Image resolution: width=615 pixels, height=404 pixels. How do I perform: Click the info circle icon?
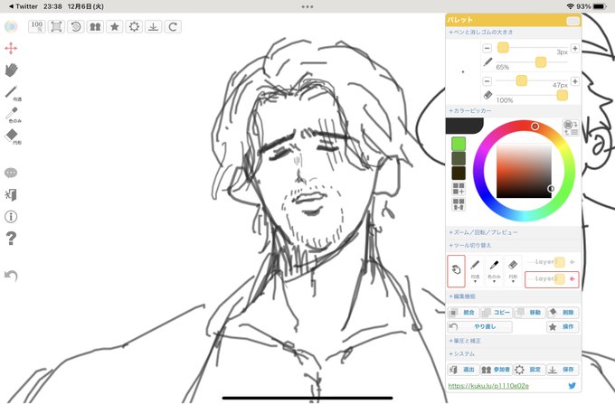click(x=11, y=216)
